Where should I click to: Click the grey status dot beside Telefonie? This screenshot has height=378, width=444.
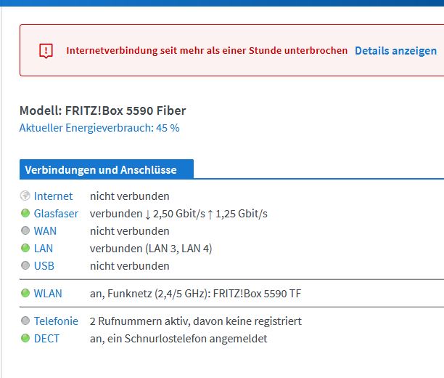(x=25, y=321)
